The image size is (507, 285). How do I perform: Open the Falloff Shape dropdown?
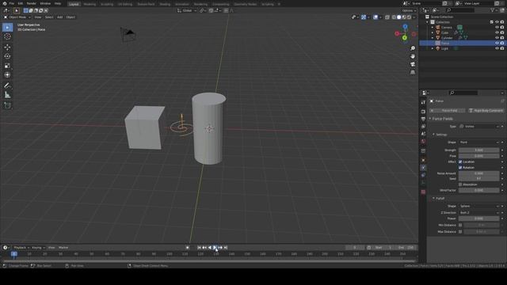478,206
